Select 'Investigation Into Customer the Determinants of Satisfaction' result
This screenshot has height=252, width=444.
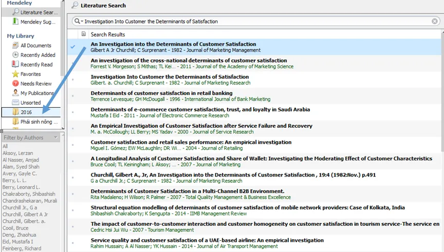[254, 80]
